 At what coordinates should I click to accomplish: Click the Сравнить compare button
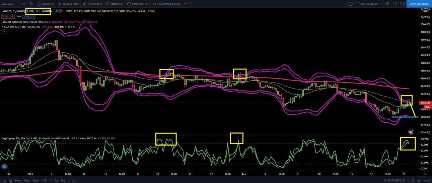click(x=46, y=4)
